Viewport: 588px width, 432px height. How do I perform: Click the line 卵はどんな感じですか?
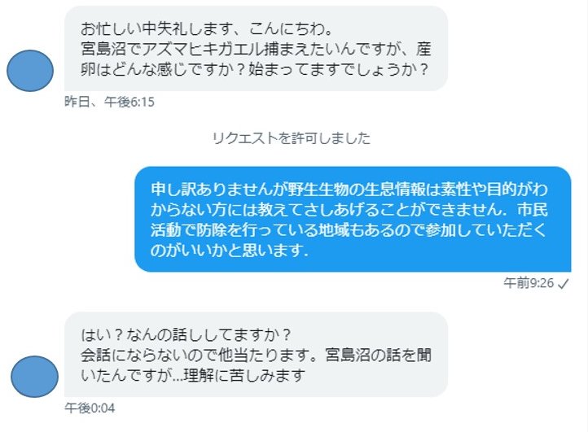click(x=254, y=69)
